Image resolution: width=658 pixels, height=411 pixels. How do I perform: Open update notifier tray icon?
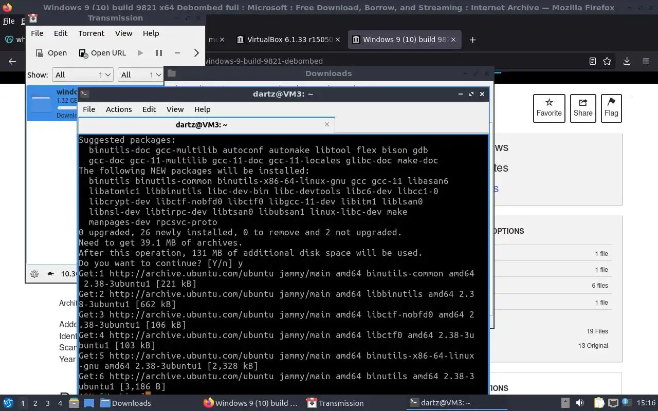tap(626, 402)
